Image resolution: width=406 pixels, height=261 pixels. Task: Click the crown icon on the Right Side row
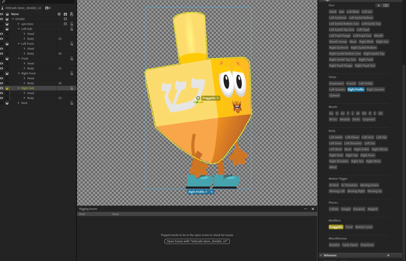tap(7, 88)
